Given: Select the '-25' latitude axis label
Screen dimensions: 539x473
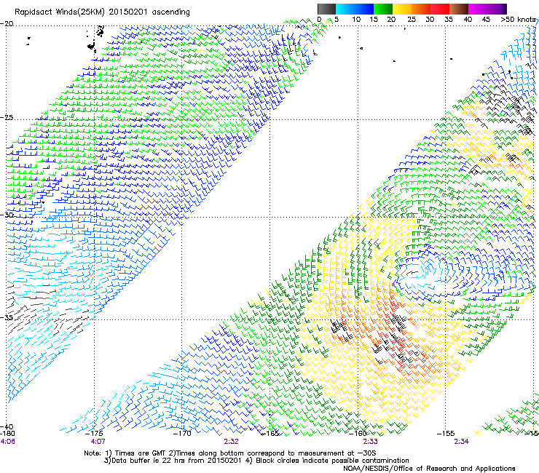Looking at the screenshot, I should click(7, 117).
